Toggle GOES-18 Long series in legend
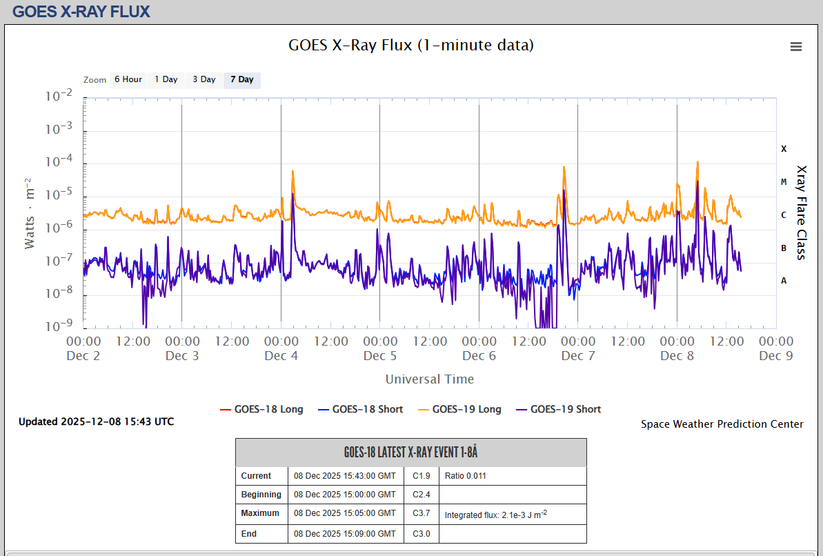Image resolution: width=823 pixels, height=556 pixels. click(261, 409)
